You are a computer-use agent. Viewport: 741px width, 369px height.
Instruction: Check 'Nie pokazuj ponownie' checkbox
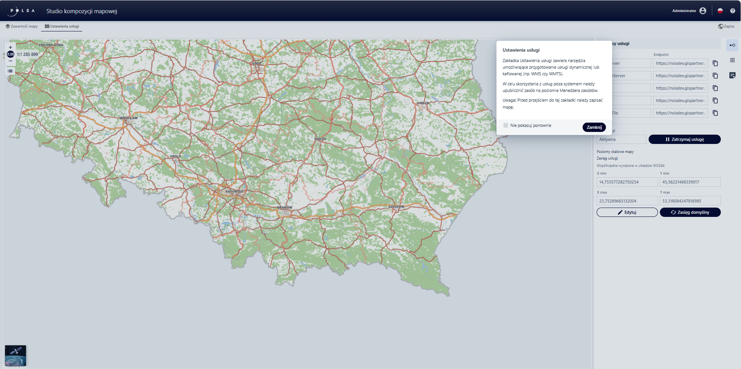(x=506, y=125)
